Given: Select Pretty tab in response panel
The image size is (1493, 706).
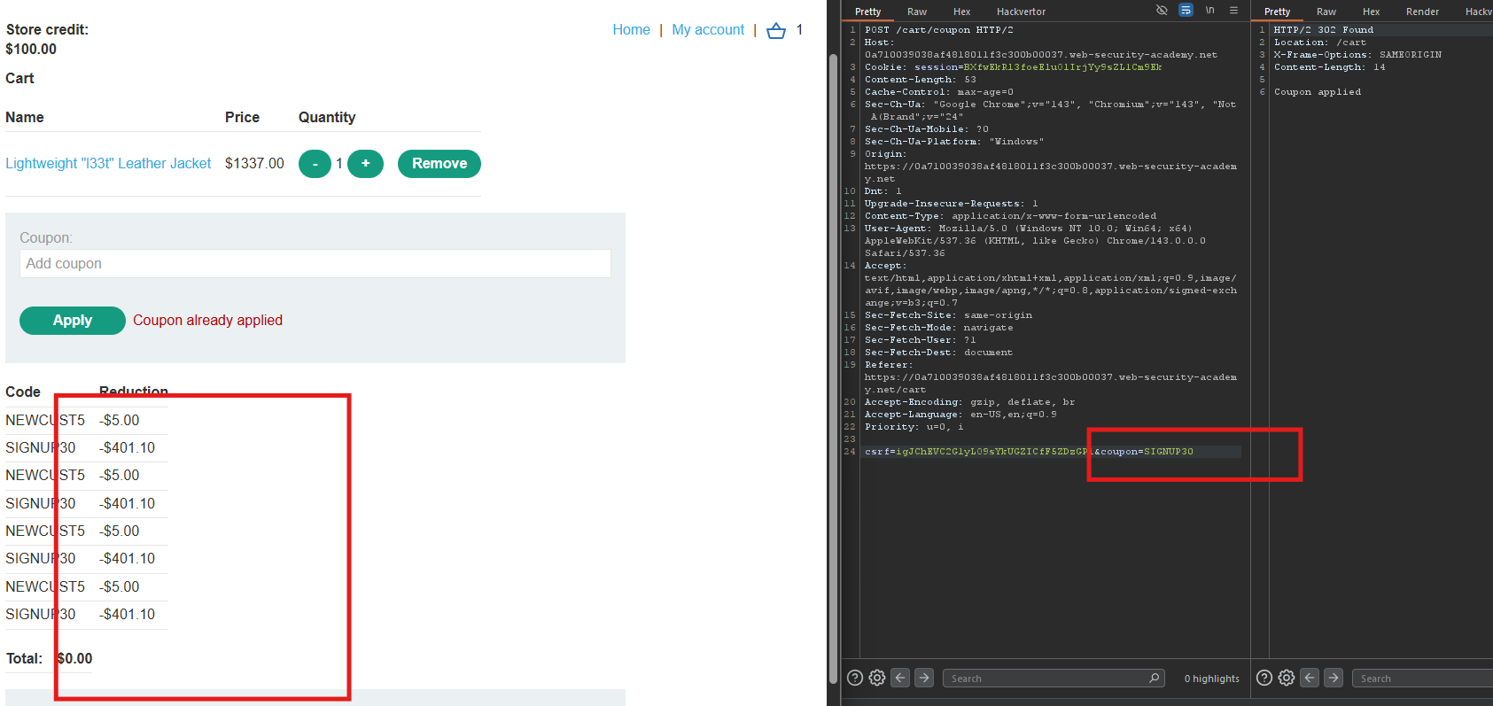Looking at the screenshot, I should click(1278, 12).
